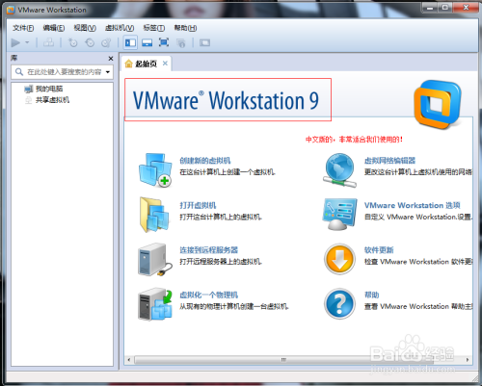The height and width of the screenshot is (386, 482).
Task: Click the console view toolbar icon
Action: (204, 42)
